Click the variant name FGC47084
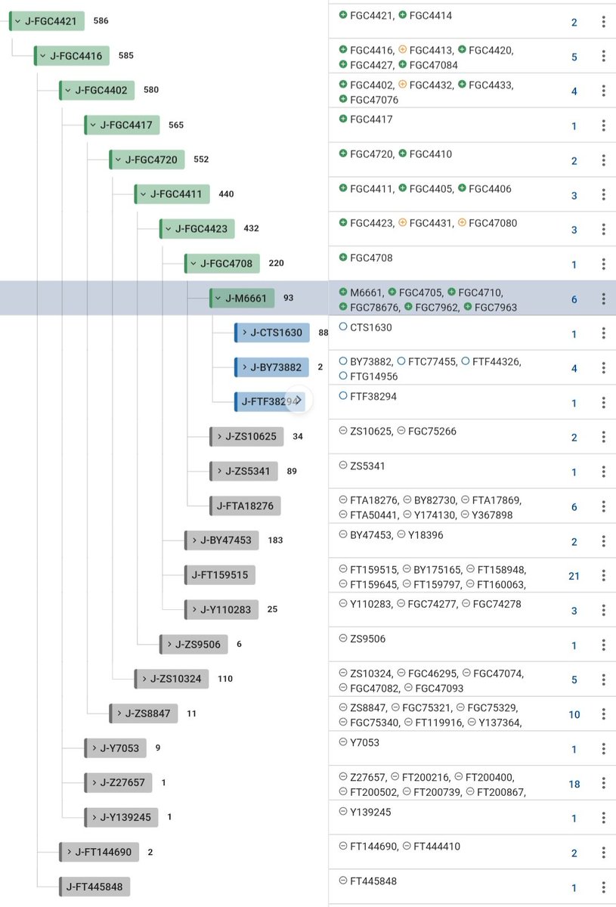616x907 pixels. point(432,65)
